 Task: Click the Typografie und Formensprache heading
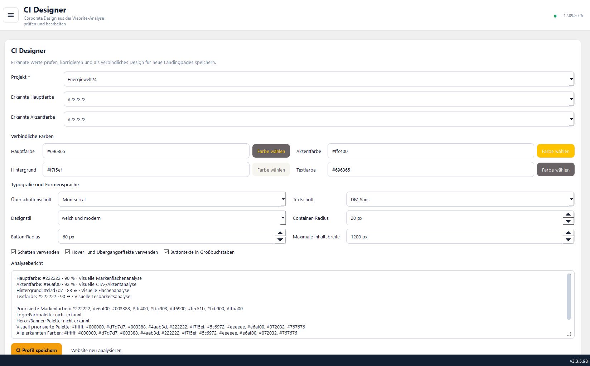pyautogui.click(x=45, y=184)
